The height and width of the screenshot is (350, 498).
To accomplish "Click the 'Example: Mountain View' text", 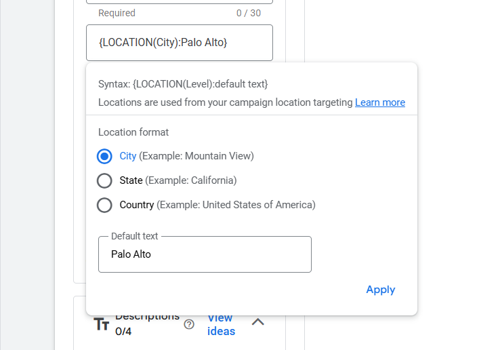I will click(x=196, y=156).
